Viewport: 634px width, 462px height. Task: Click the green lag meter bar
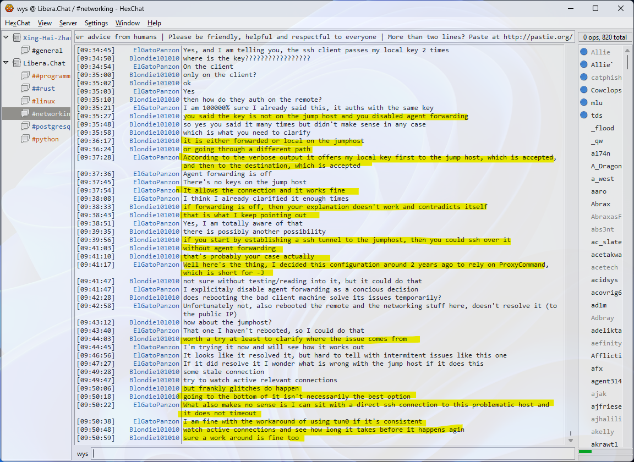pyautogui.click(x=586, y=452)
